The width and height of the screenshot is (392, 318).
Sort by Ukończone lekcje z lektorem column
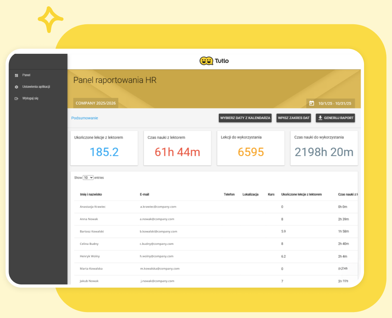[x=301, y=194]
